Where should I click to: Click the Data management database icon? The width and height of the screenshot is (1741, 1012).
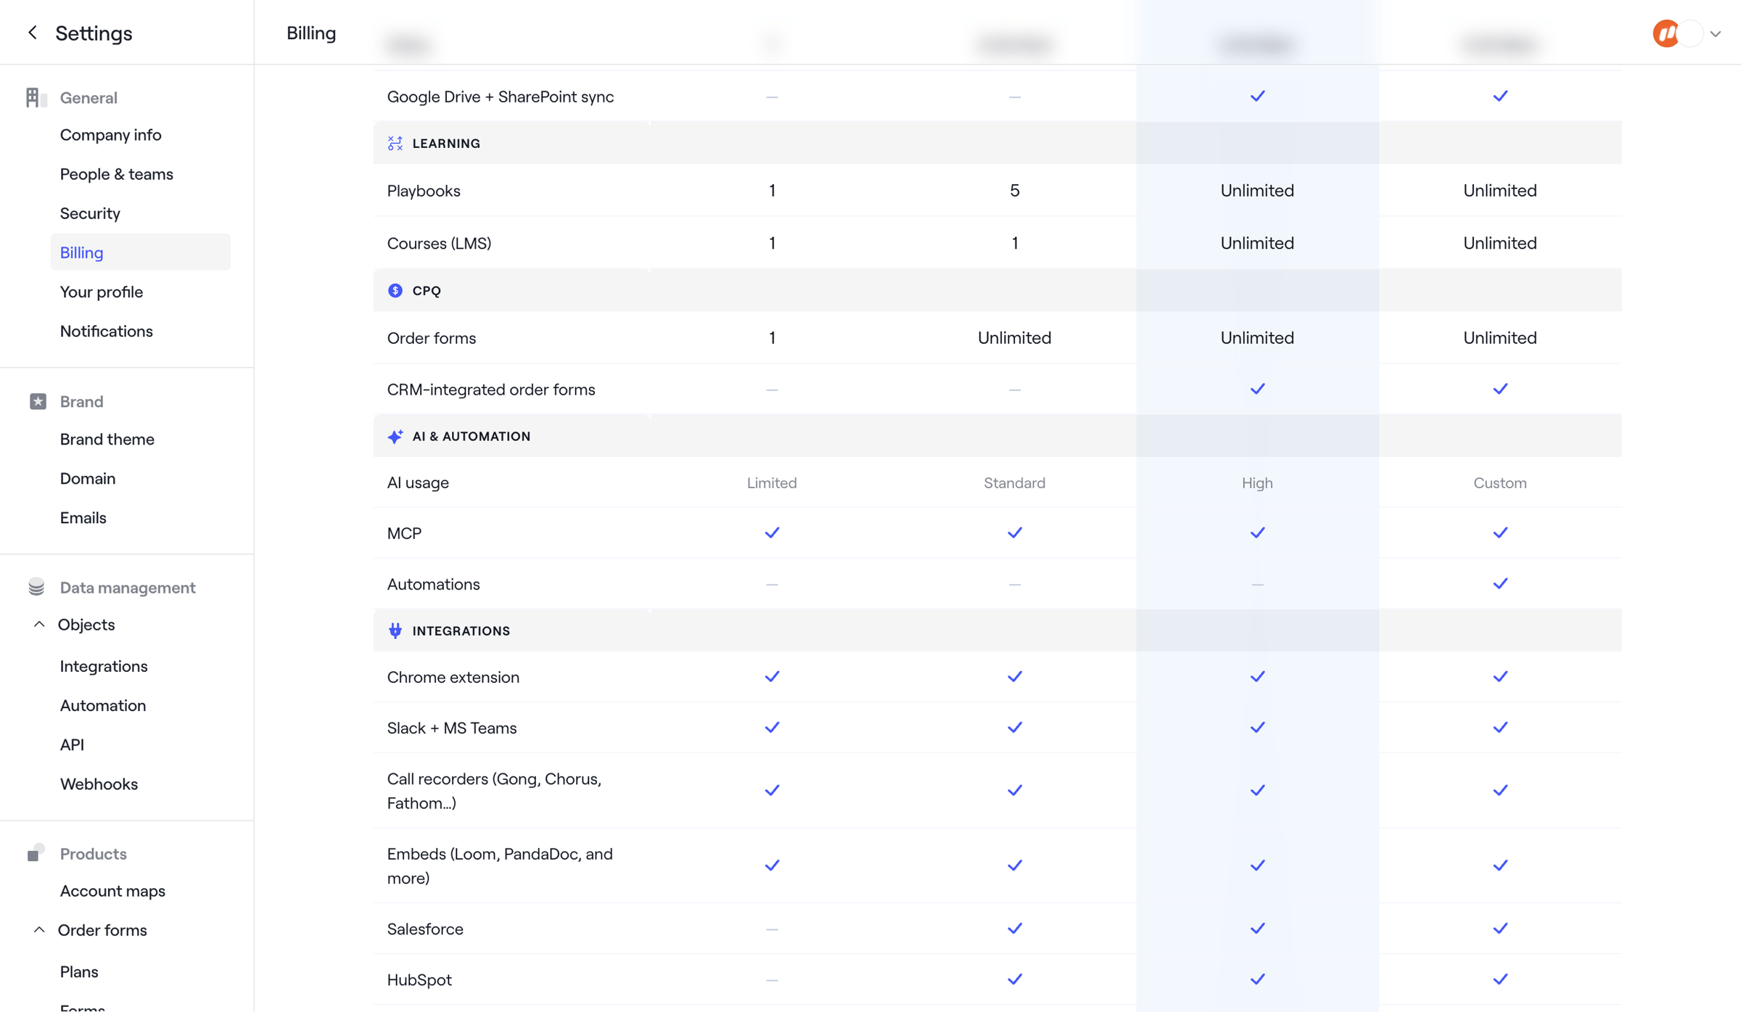pos(36,587)
